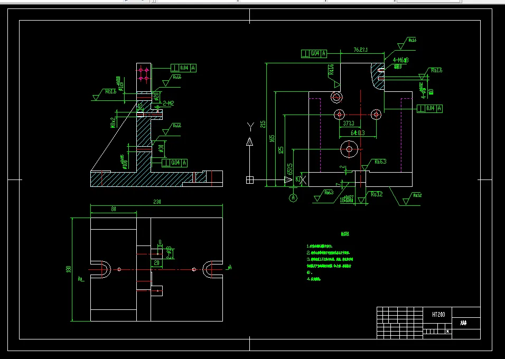Select the 215 height dimension

(263, 124)
